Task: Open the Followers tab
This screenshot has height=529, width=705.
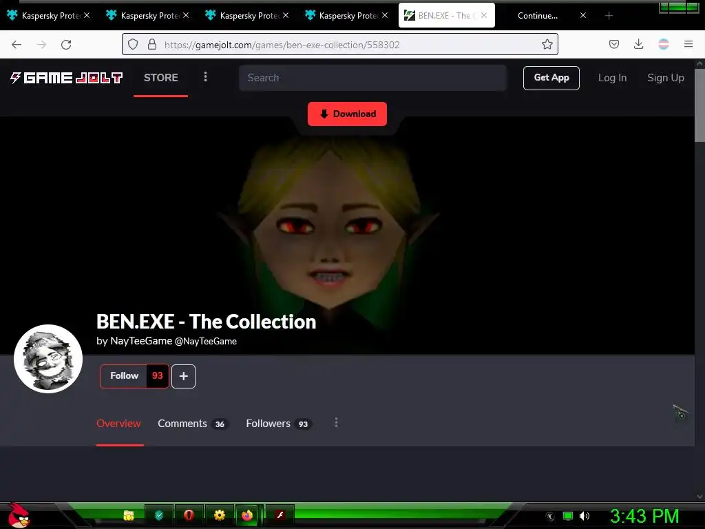Action: (x=279, y=424)
